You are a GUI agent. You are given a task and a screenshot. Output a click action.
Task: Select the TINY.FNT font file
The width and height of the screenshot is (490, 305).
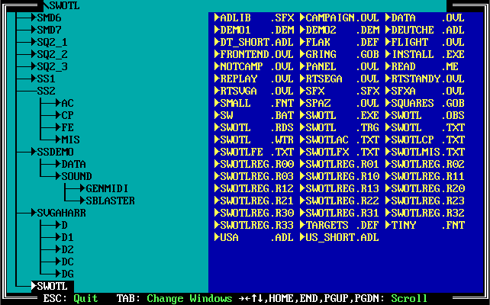coord(427,225)
